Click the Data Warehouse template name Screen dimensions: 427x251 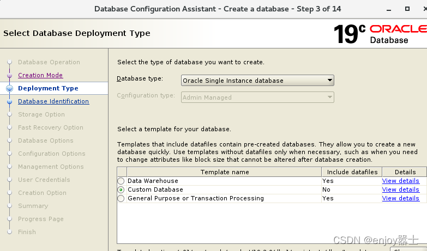153,181
